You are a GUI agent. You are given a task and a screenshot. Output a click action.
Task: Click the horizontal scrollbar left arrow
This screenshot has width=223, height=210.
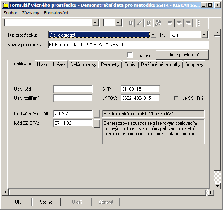5,192
